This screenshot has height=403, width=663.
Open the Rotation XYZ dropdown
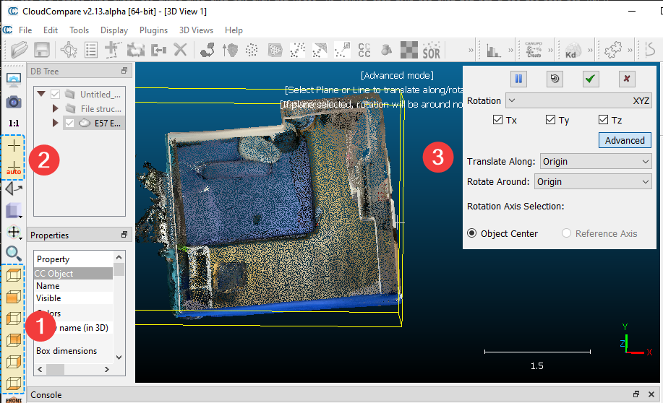click(x=579, y=100)
